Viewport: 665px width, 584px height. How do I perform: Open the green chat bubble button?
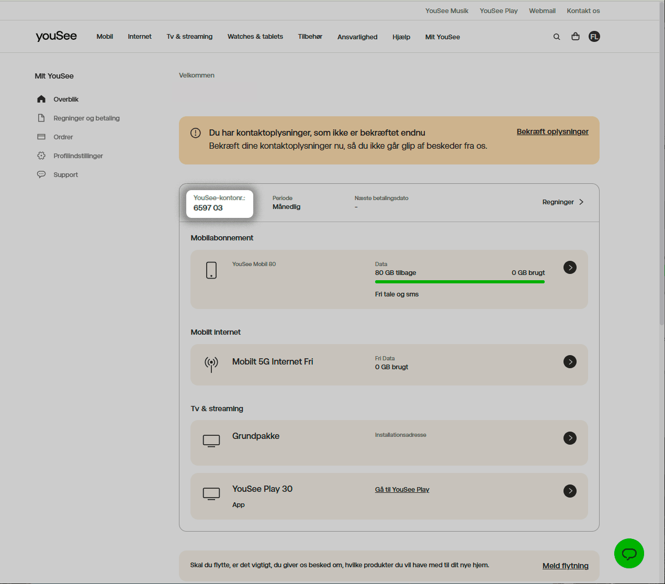[x=629, y=554]
